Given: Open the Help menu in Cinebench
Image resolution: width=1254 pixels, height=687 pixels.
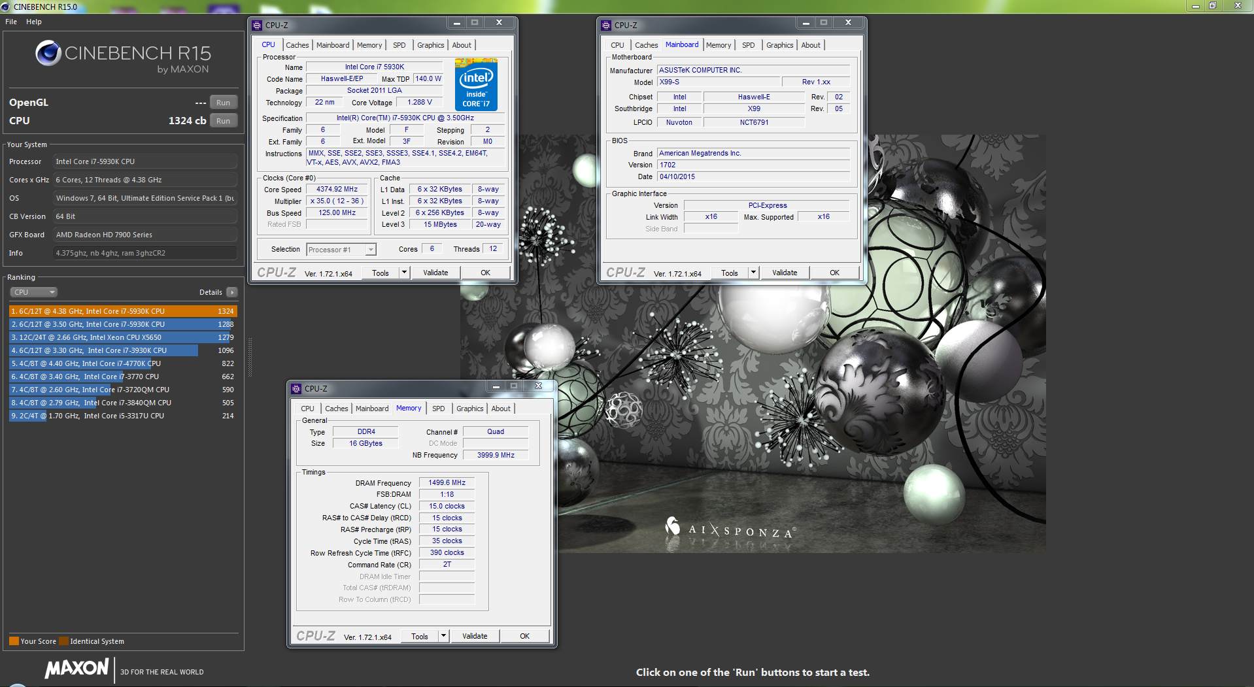Looking at the screenshot, I should pos(34,22).
